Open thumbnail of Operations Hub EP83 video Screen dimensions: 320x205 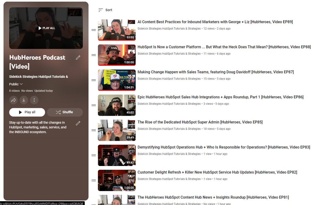(x=117, y=155)
